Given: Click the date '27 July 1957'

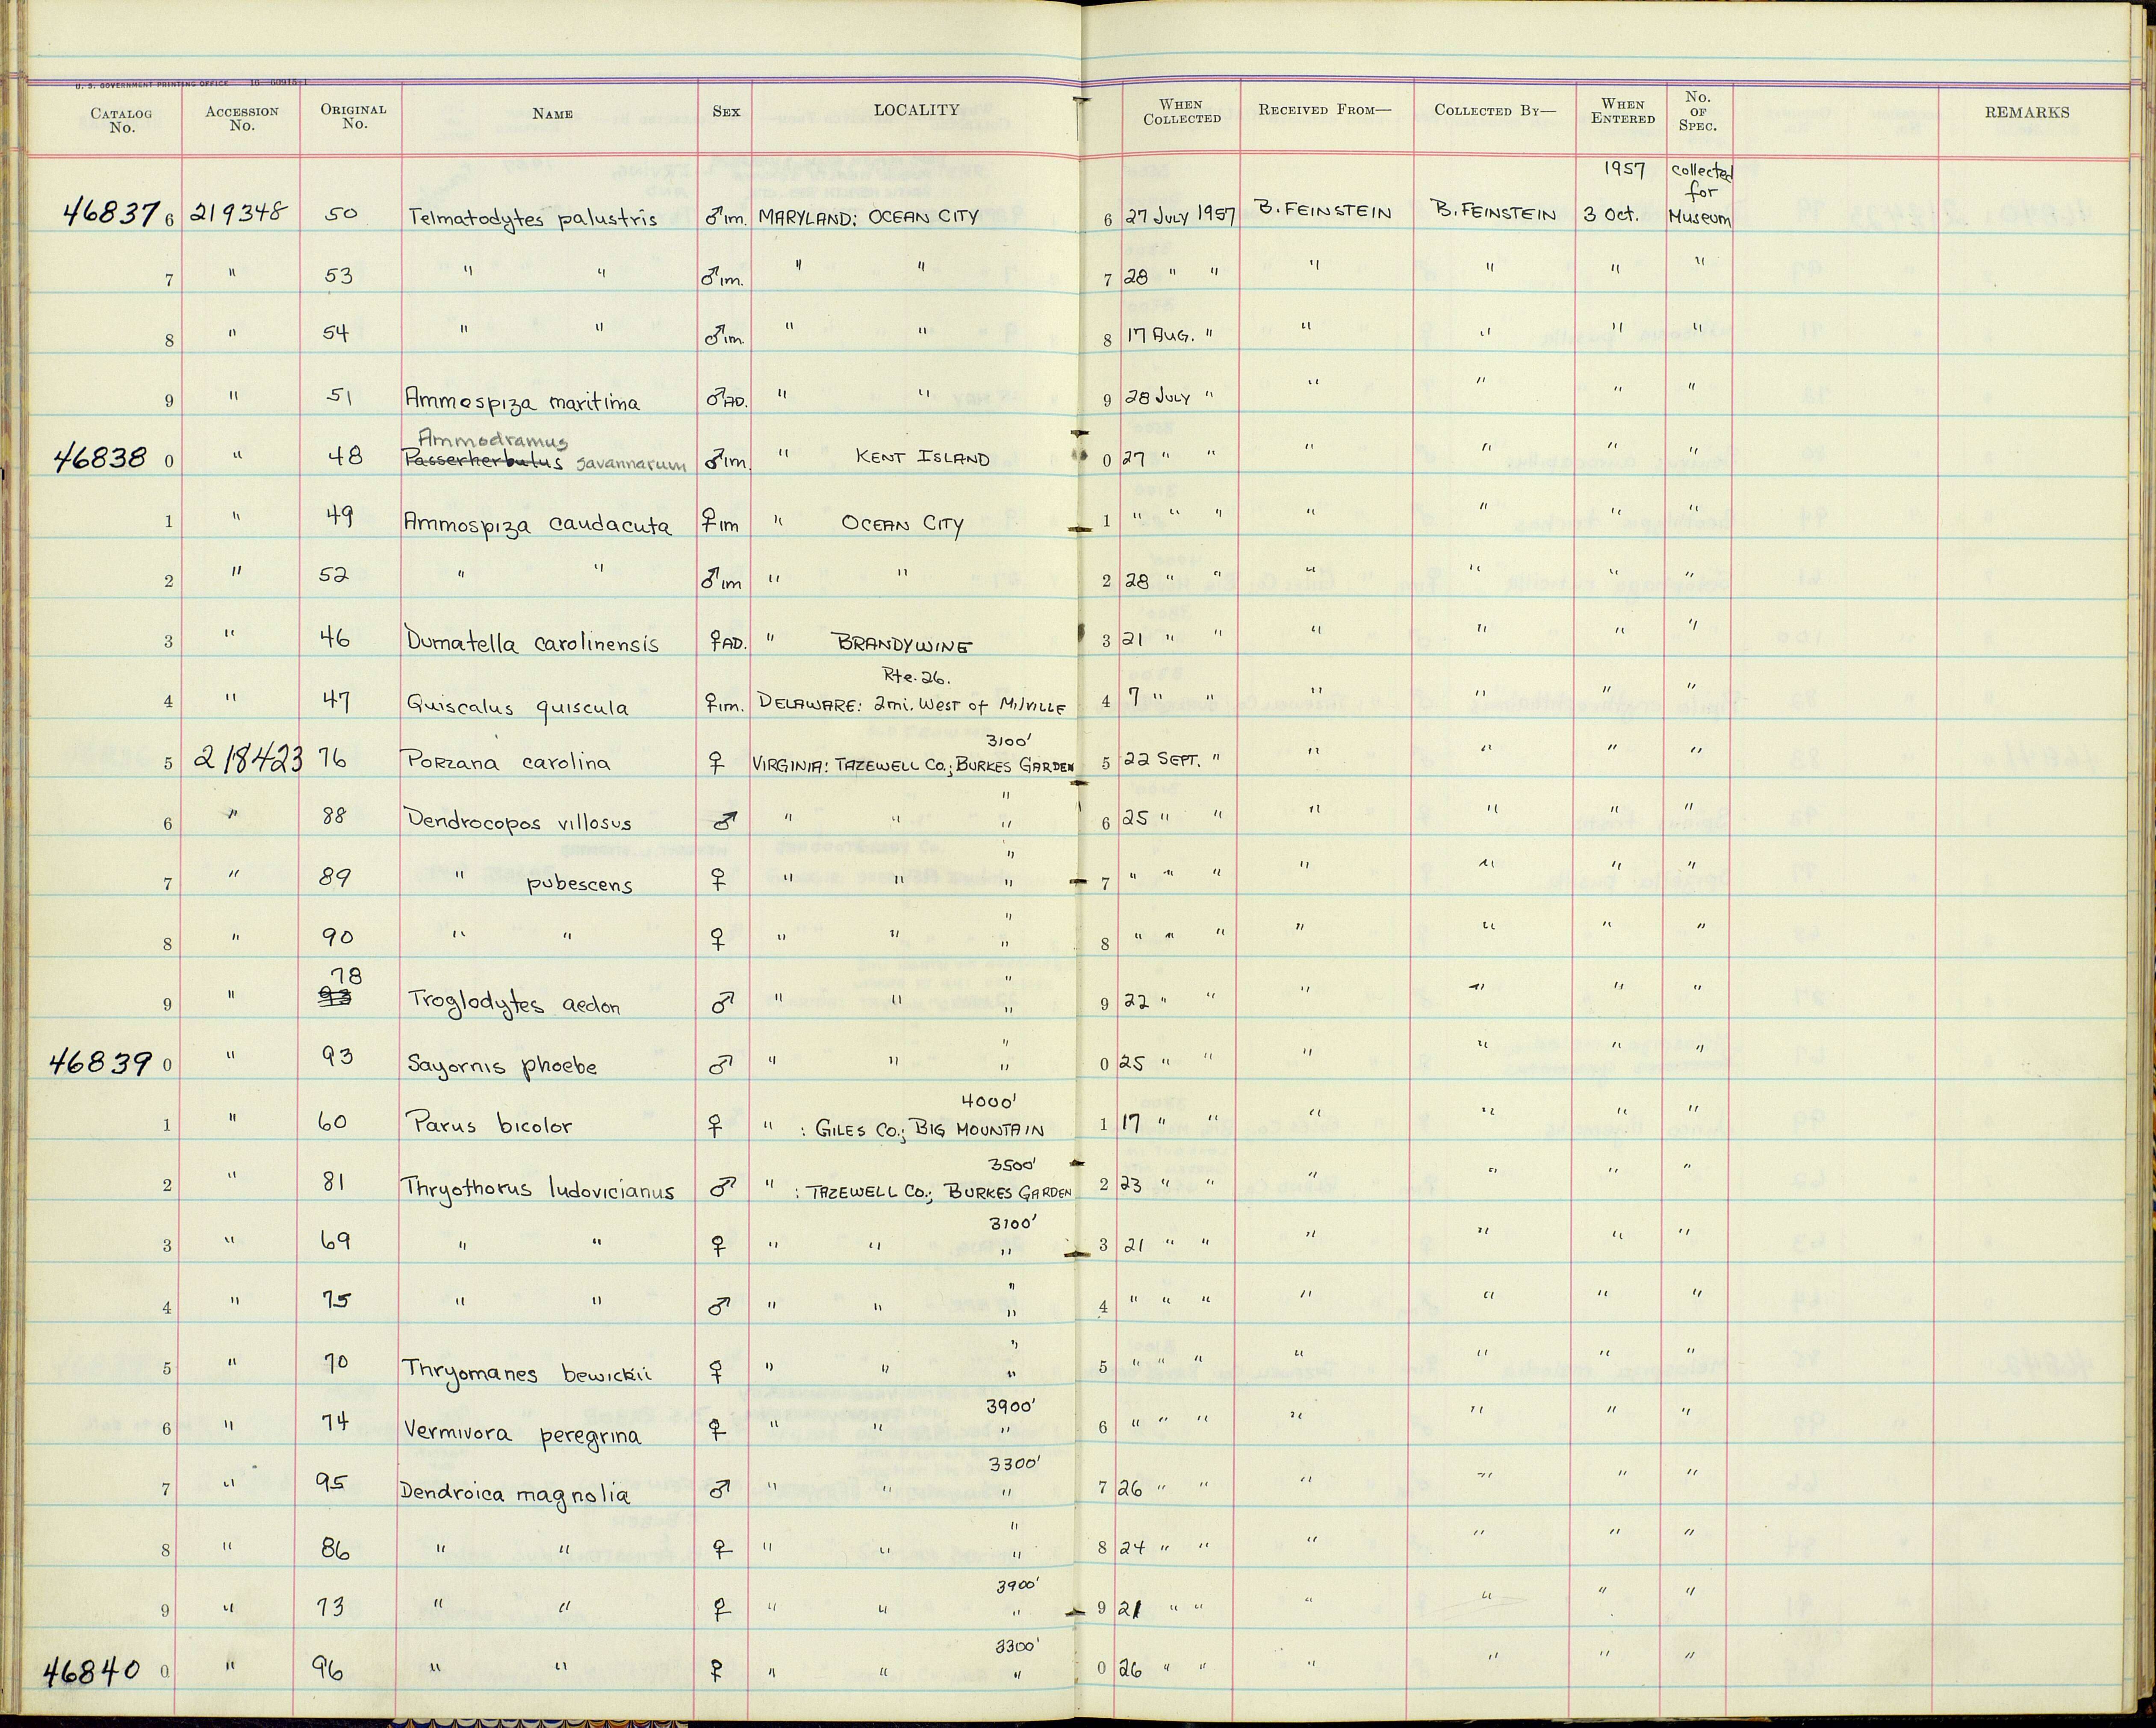Looking at the screenshot, I should 1181,216.
